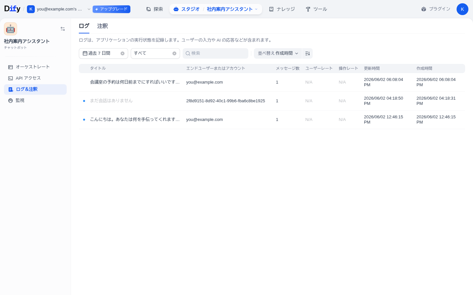This screenshot has height=295, width=473.
Task: Open the 過去 7 日間 period dropdown
Action: (103, 53)
